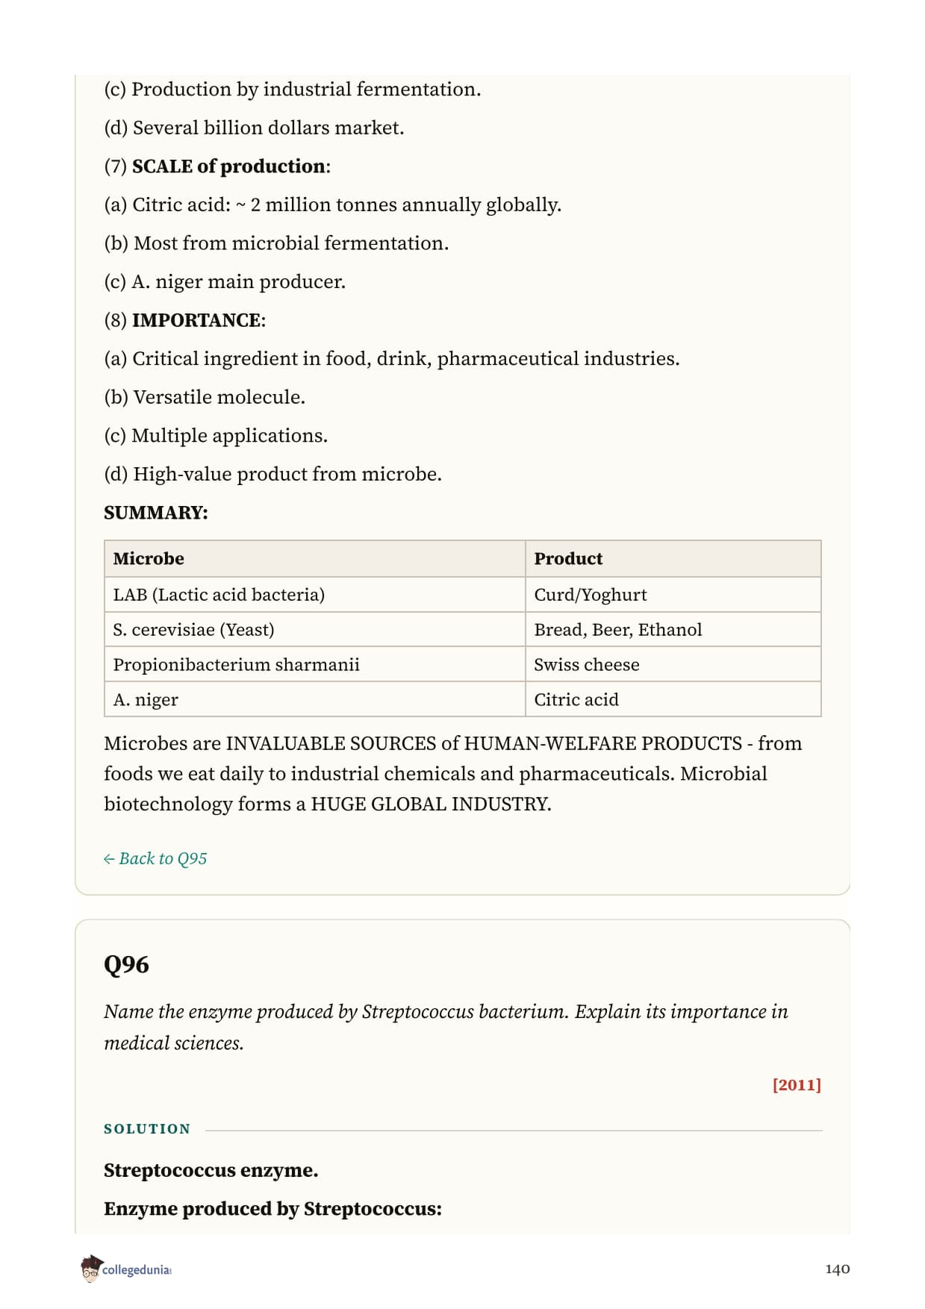Screen dimensions: 925x1309
Task: Click the Bread, Beer, Ethanol cell
Action: coord(673,629)
